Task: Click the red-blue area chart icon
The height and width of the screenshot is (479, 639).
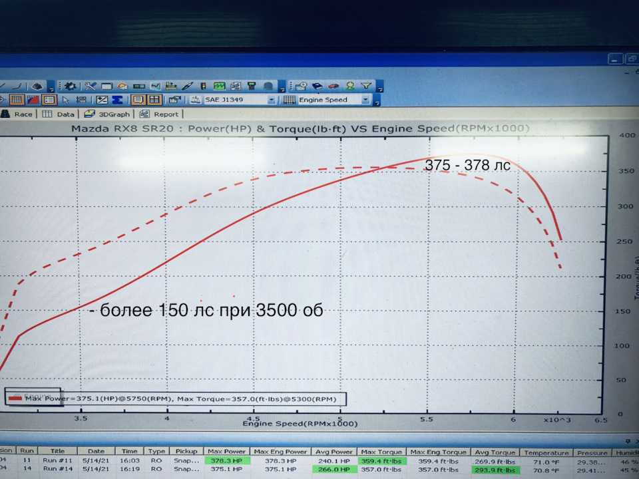Action: 33,100
